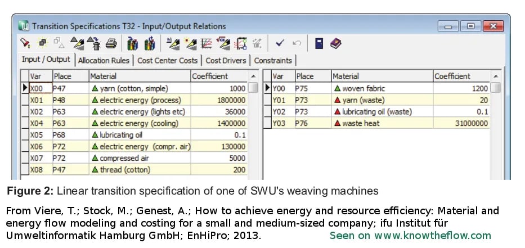
Task: Click coefficient value 5000
Action: (x=237, y=158)
